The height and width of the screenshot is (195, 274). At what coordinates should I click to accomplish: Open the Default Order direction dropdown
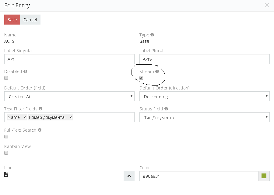point(204,96)
